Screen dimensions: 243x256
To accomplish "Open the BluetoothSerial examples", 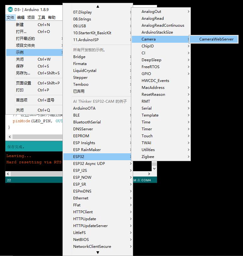I will [98, 122].
